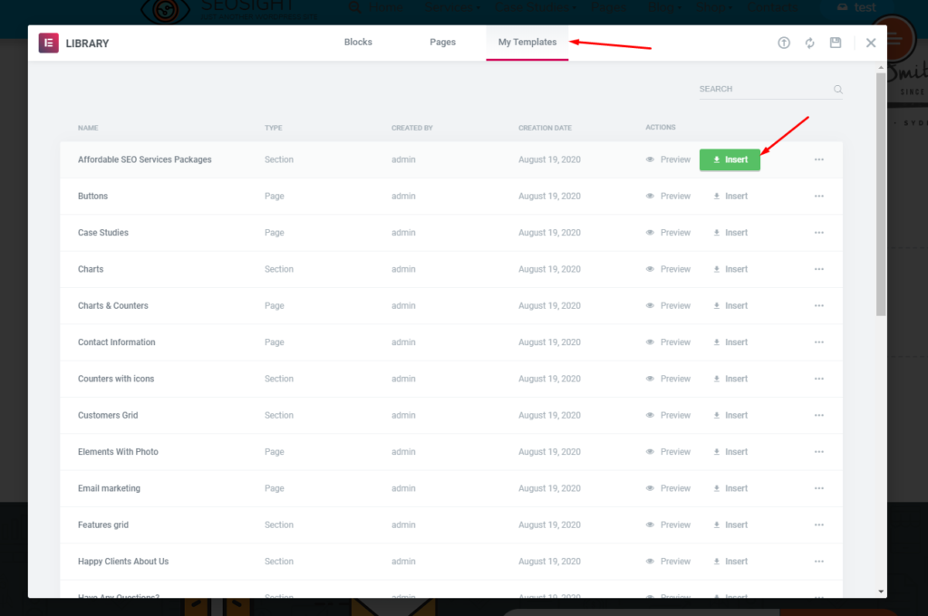The width and height of the screenshot is (928, 616).
Task: Click the CREATED BY column header
Action: click(x=412, y=128)
